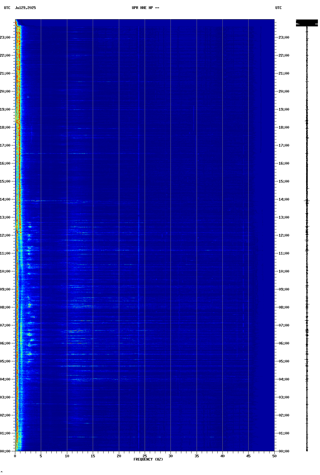Click the seismogram spike near 14:00
The image size is (320, 475).
click(x=307, y=201)
